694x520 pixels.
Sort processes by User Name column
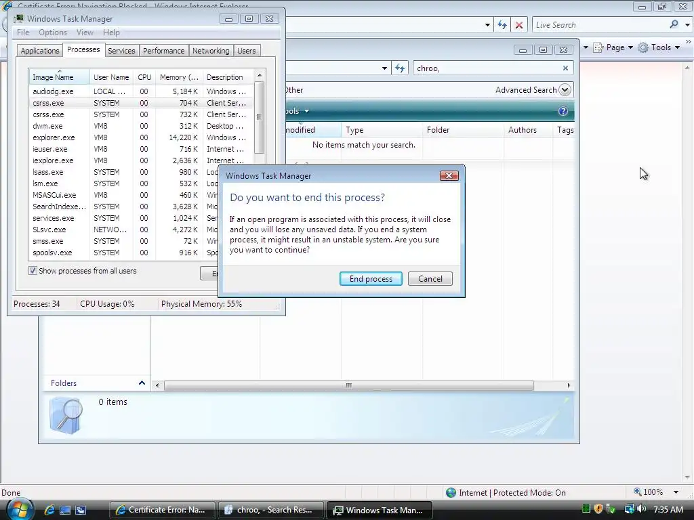[x=111, y=77]
